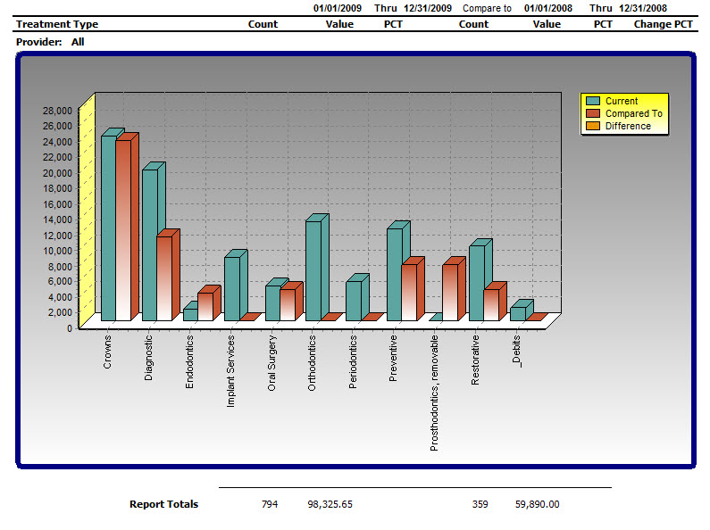Click the 28,000 y-axis value
This screenshot has width=710, height=530.
[57, 111]
